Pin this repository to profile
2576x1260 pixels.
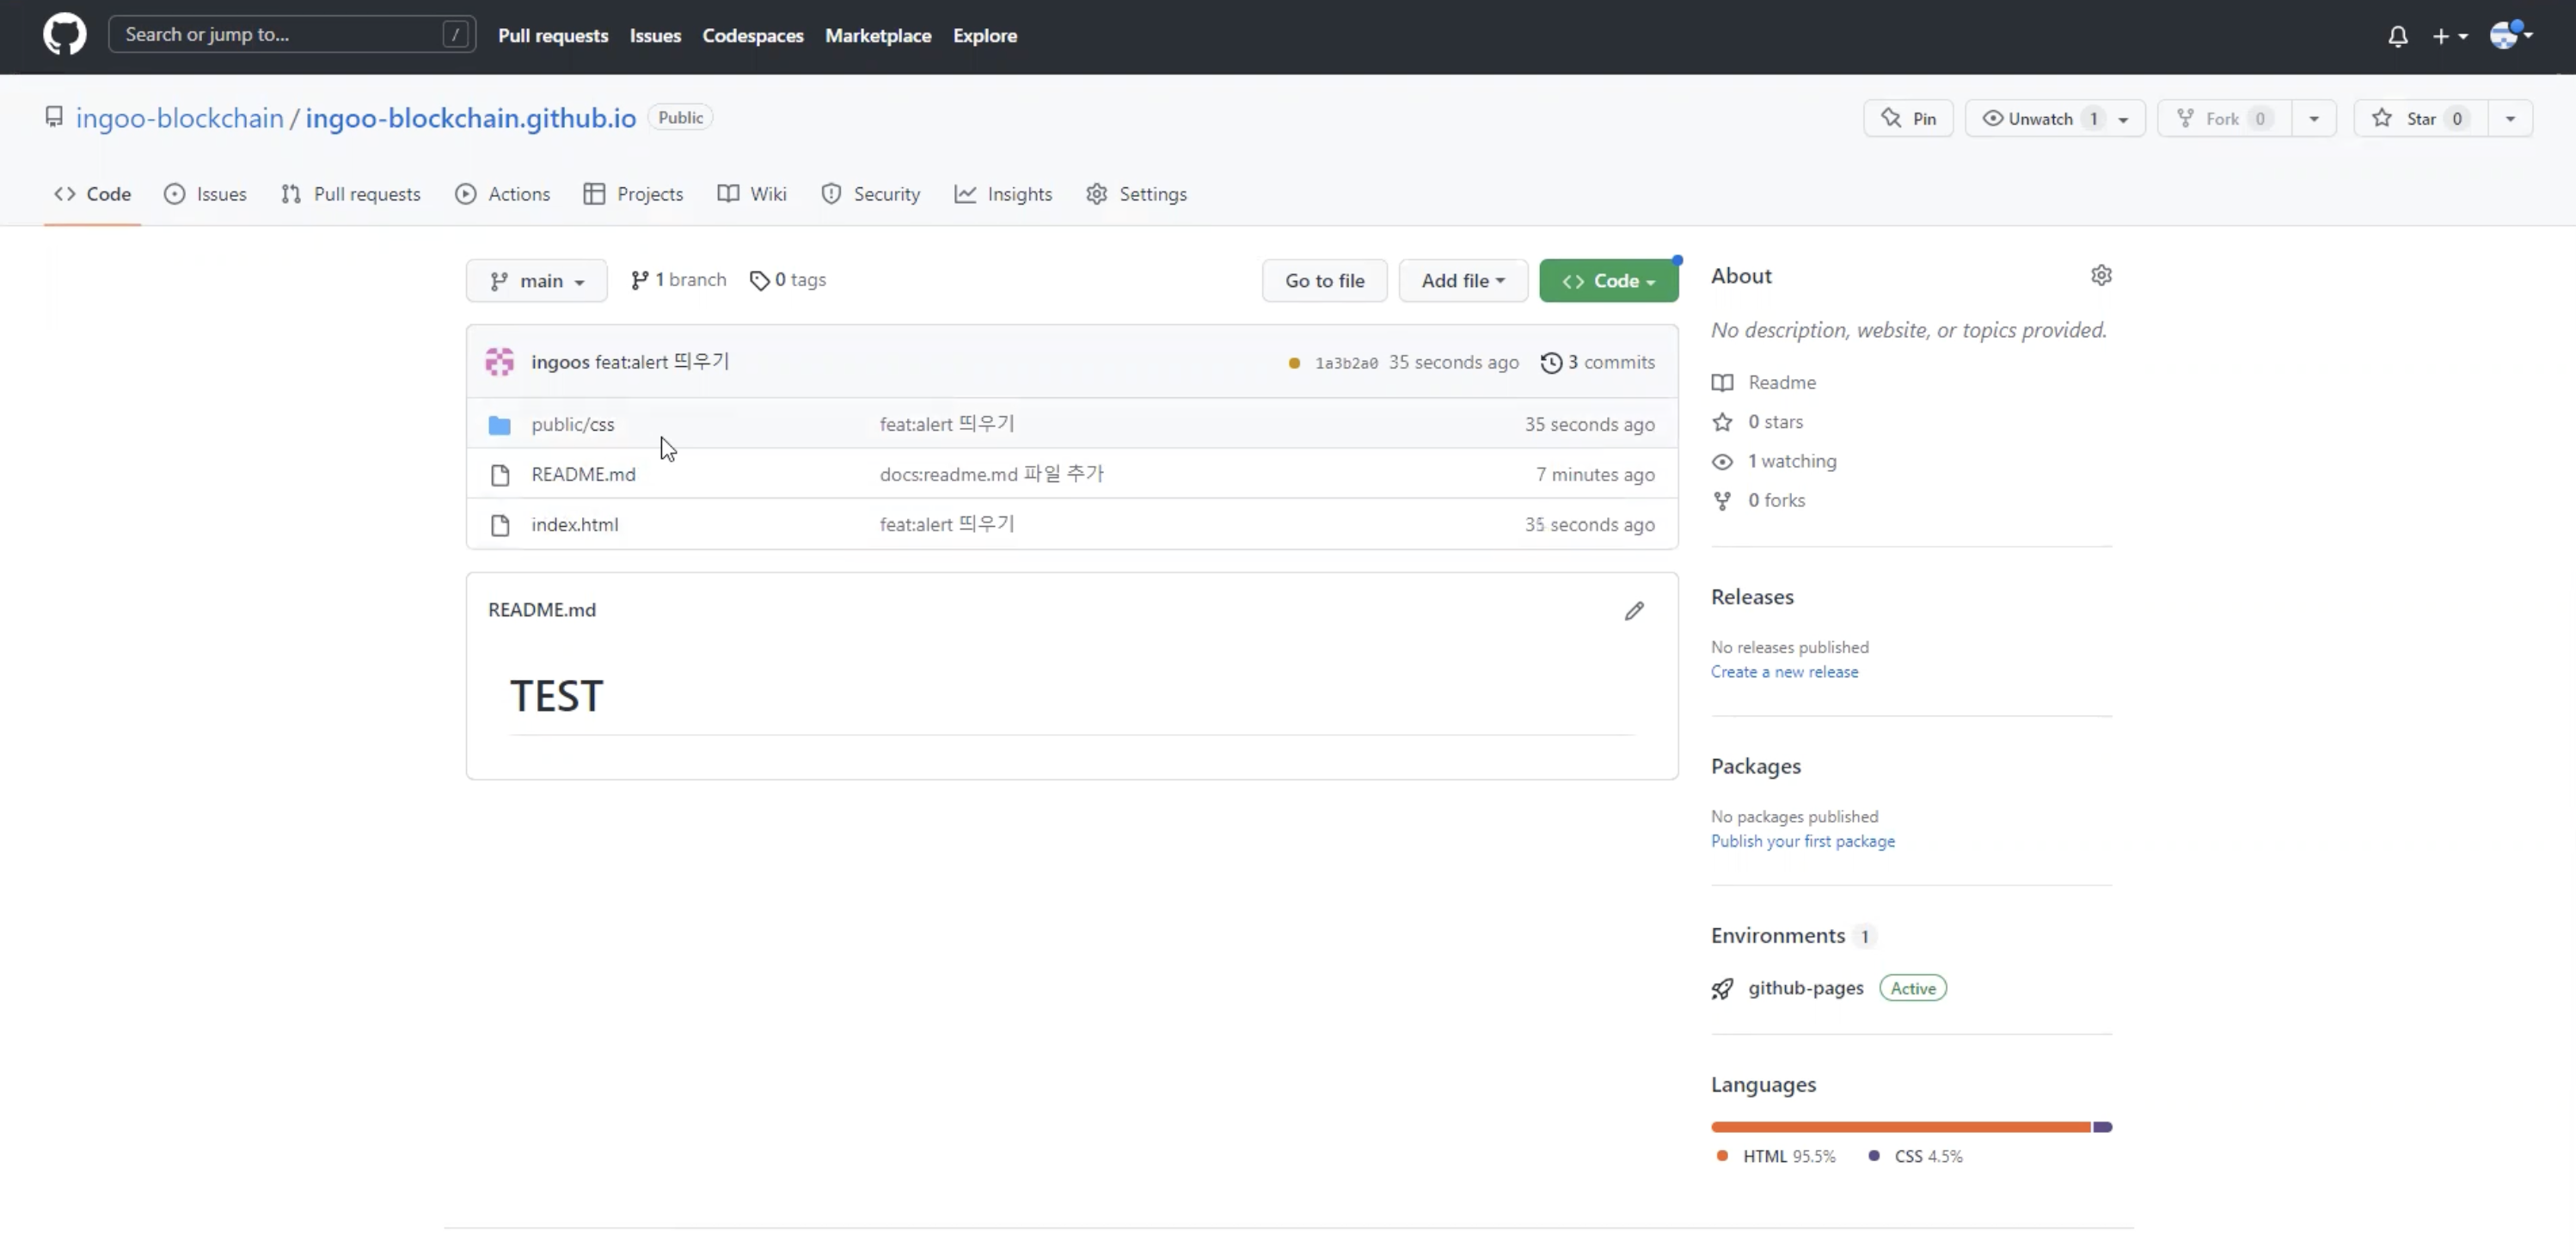point(1908,119)
